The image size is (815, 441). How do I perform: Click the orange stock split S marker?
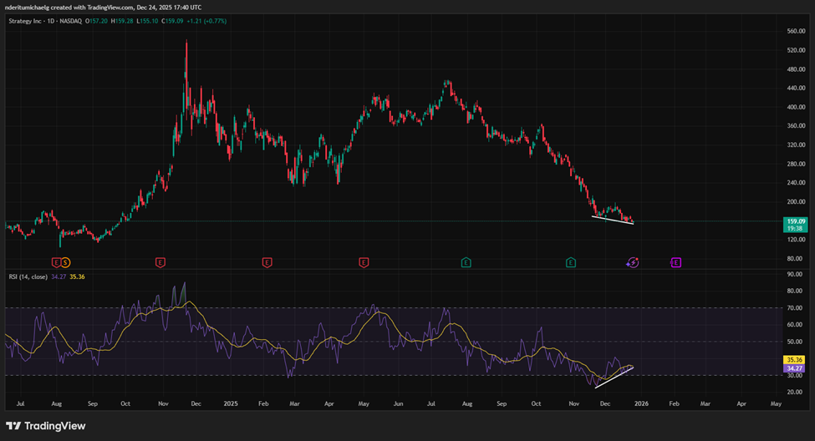pyautogui.click(x=65, y=262)
